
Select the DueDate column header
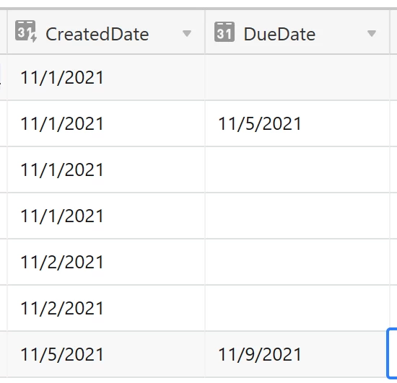(297, 32)
